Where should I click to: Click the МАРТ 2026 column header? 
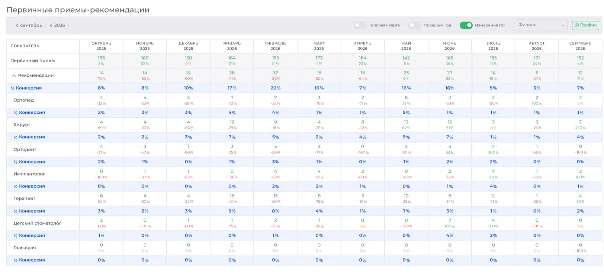[319, 46]
